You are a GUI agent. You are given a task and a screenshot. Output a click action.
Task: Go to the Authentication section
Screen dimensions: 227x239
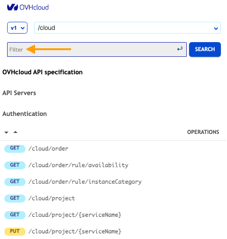tap(25, 114)
